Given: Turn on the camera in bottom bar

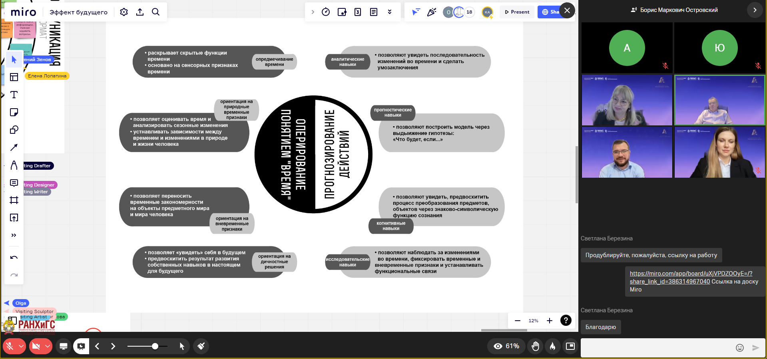Looking at the screenshot, I should (36, 346).
